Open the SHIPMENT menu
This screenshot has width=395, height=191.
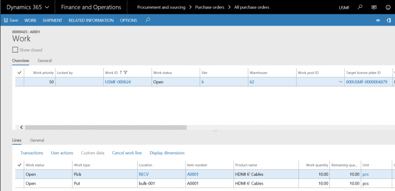coord(52,20)
